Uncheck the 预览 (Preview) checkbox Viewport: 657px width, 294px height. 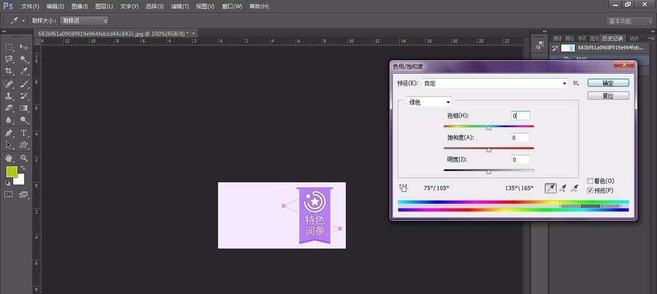pos(590,190)
